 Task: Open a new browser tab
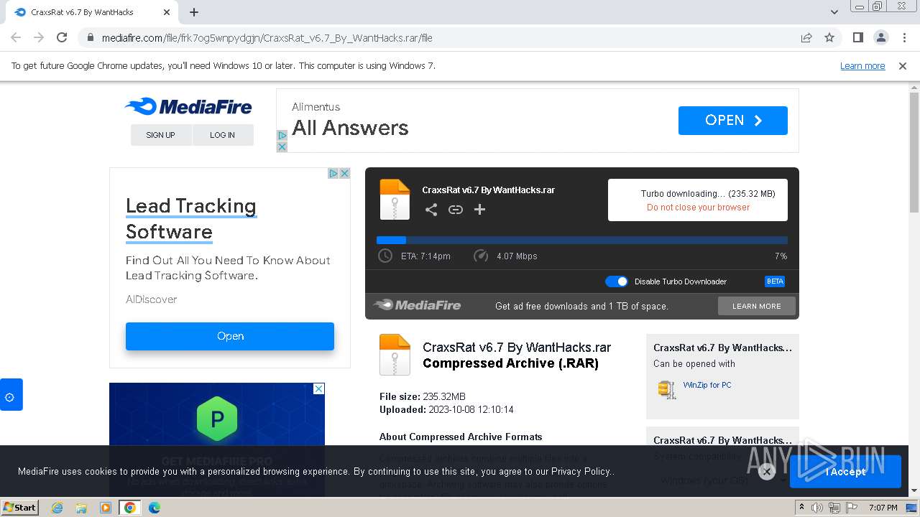pos(194,12)
